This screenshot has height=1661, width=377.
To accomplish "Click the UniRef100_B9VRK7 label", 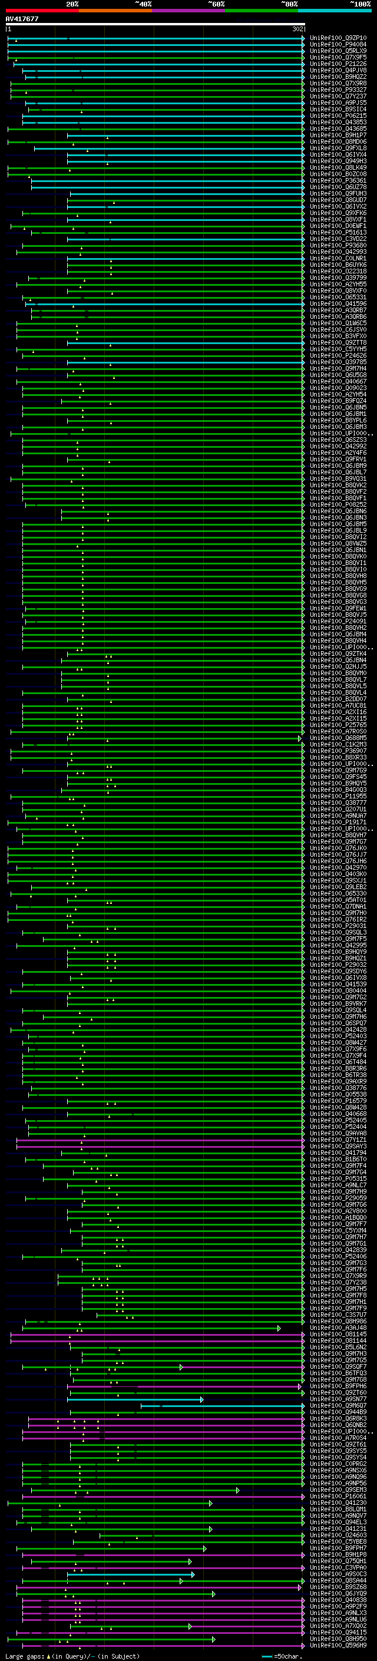I will coord(338,1004).
